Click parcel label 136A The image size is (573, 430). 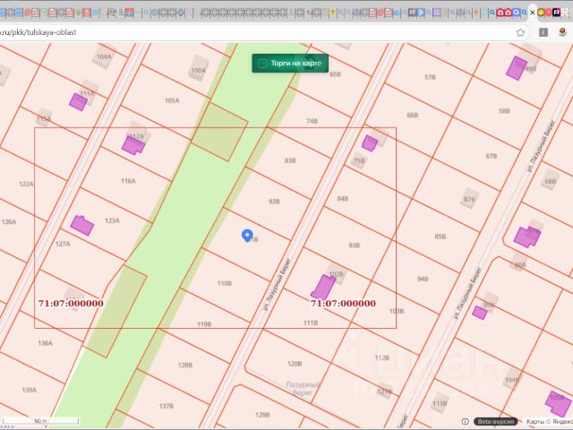(x=45, y=343)
